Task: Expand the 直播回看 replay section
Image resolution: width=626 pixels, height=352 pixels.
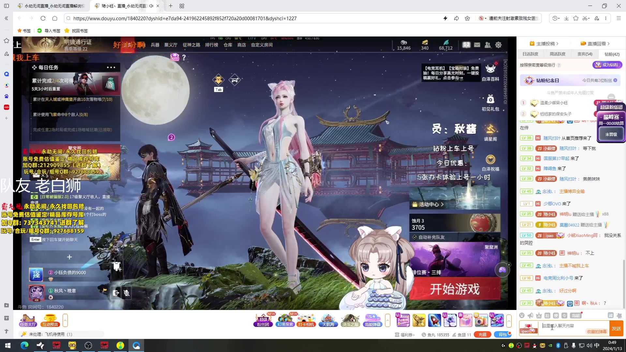Action: [595, 44]
